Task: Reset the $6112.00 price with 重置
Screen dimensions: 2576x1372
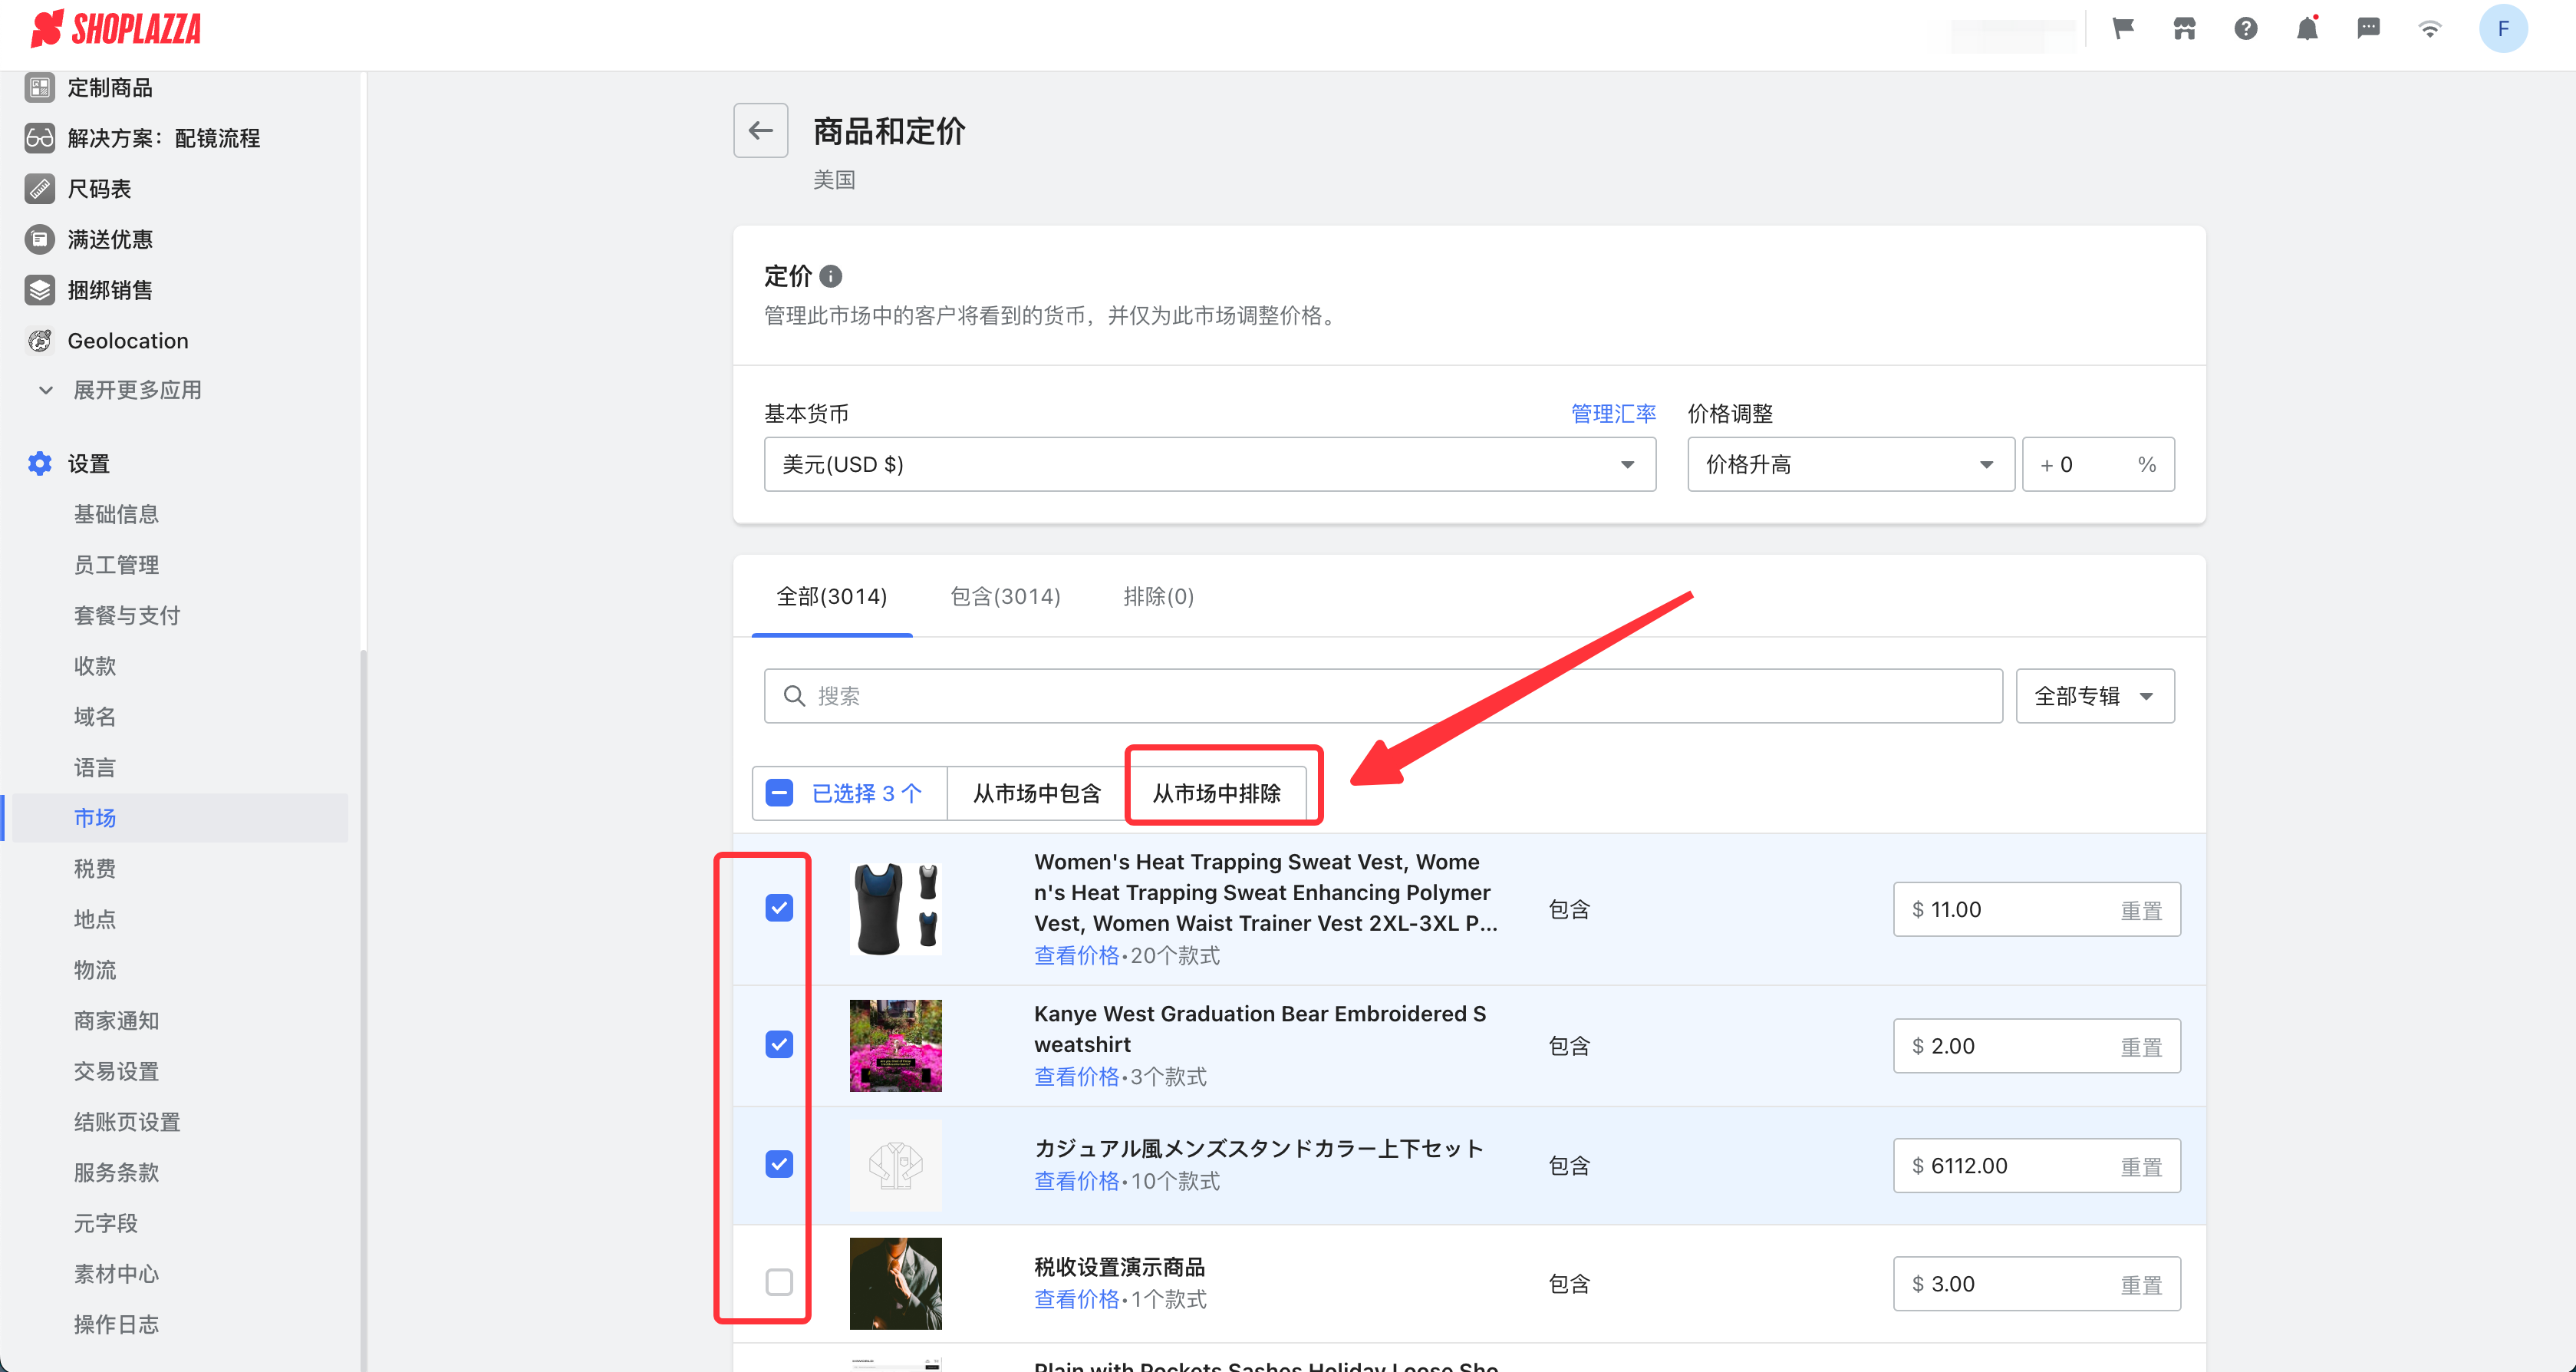Action: (2141, 1166)
